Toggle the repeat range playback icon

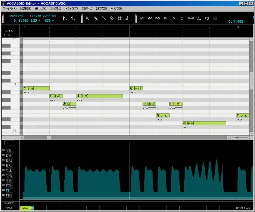point(191,18)
